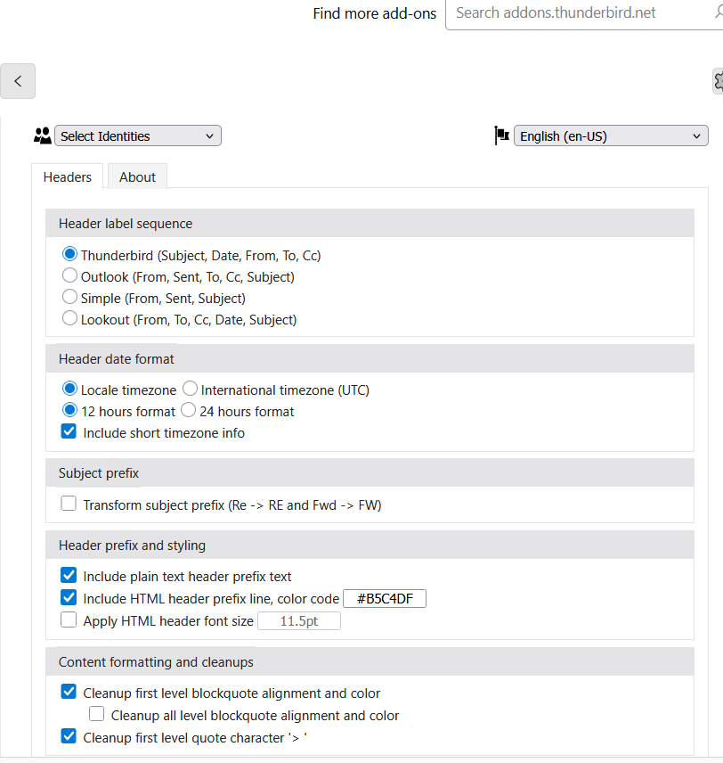The height and width of the screenshot is (763, 723).
Task: Disable Include short timezone info
Action: point(69,432)
